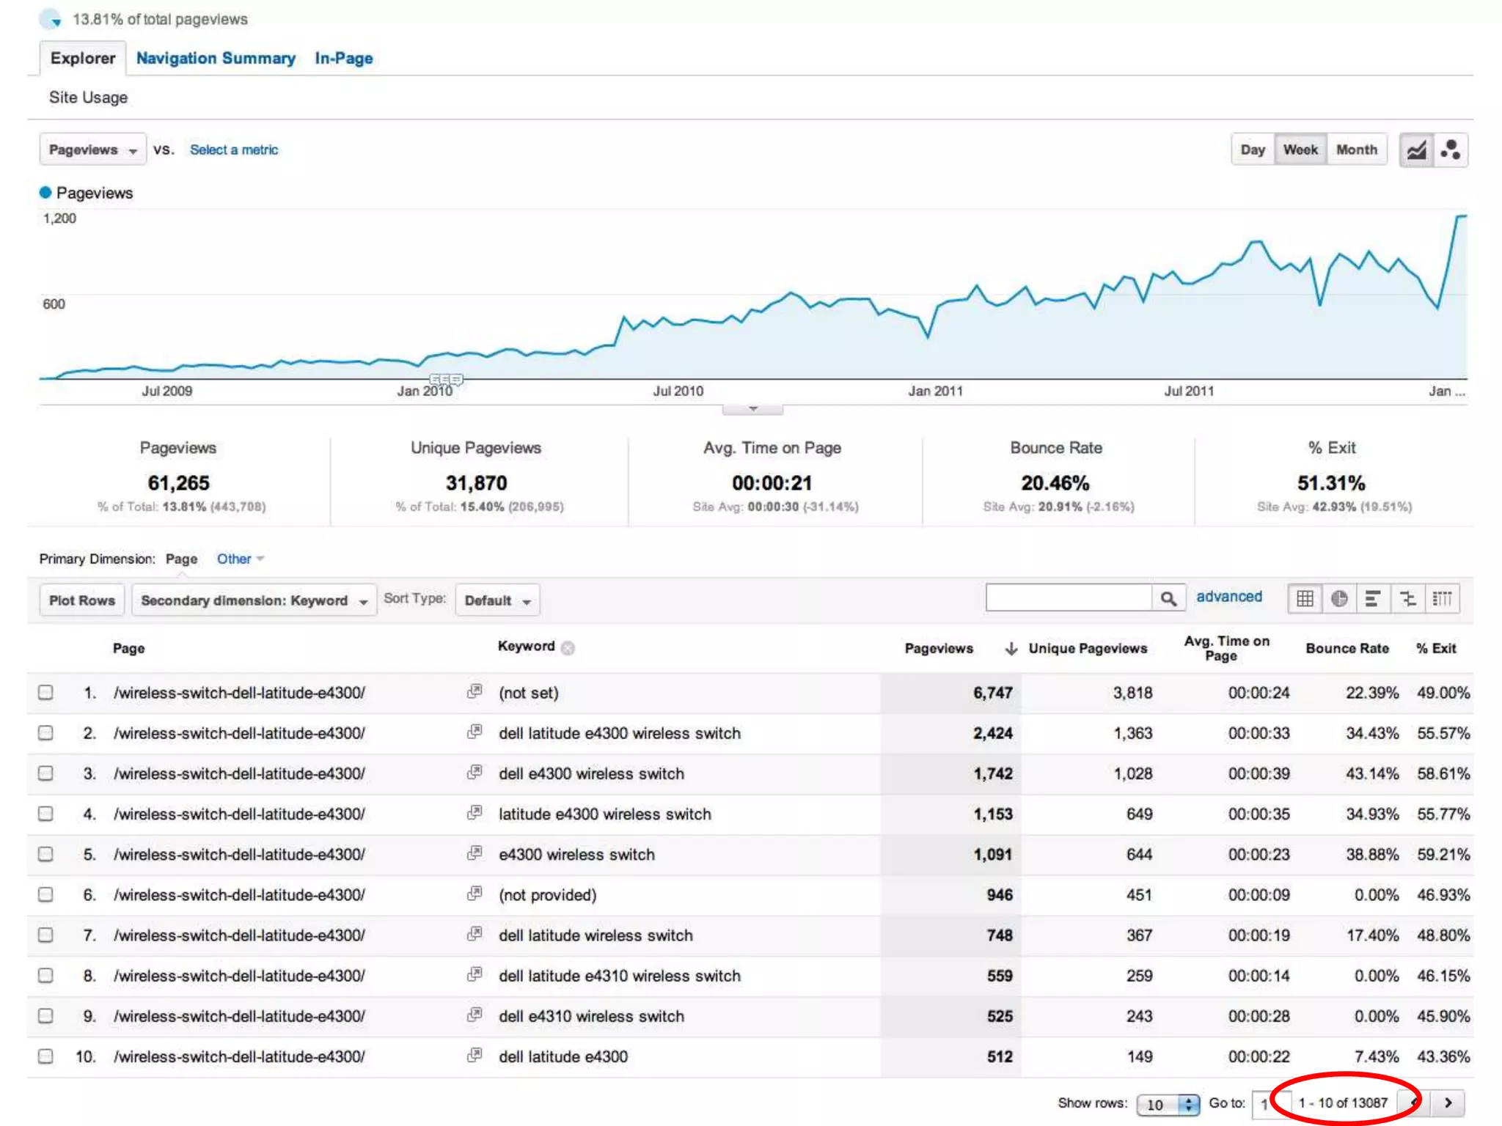1502x1126 pixels.
Task: Check the row 1 (not set) checkbox
Action: tap(45, 693)
